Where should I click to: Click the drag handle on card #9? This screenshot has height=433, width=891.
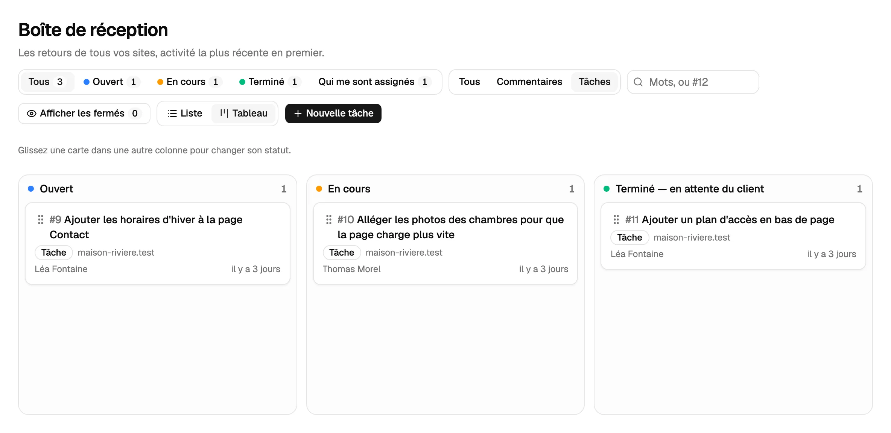tap(41, 220)
